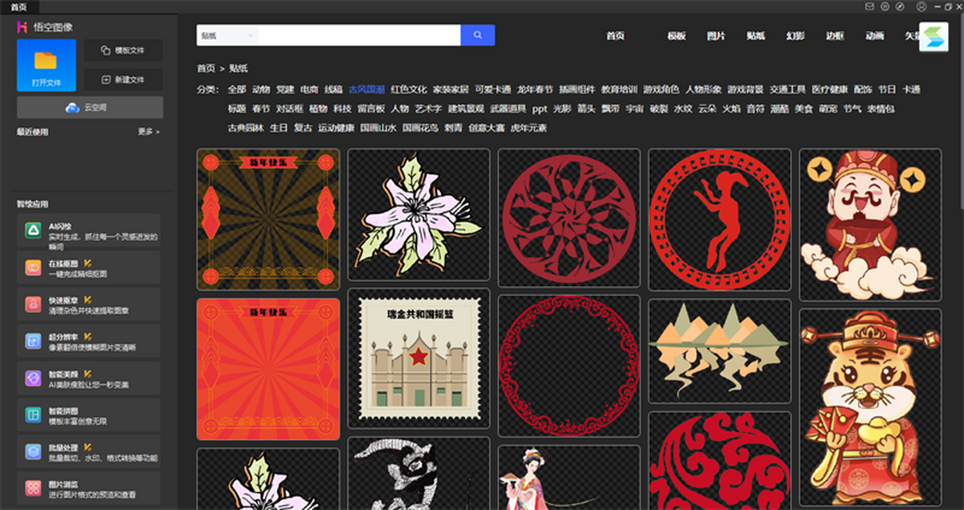Click the 新建文件 button

point(123,80)
